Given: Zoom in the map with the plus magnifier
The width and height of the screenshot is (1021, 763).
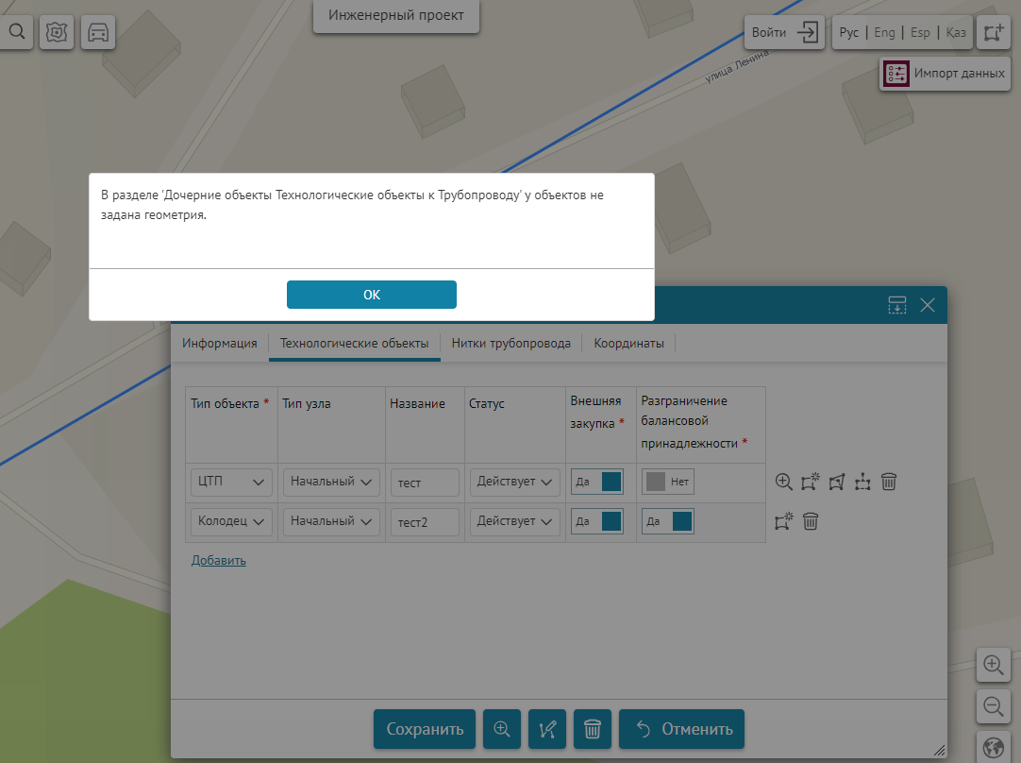Looking at the screenshot, I should (x=993, y=665).
